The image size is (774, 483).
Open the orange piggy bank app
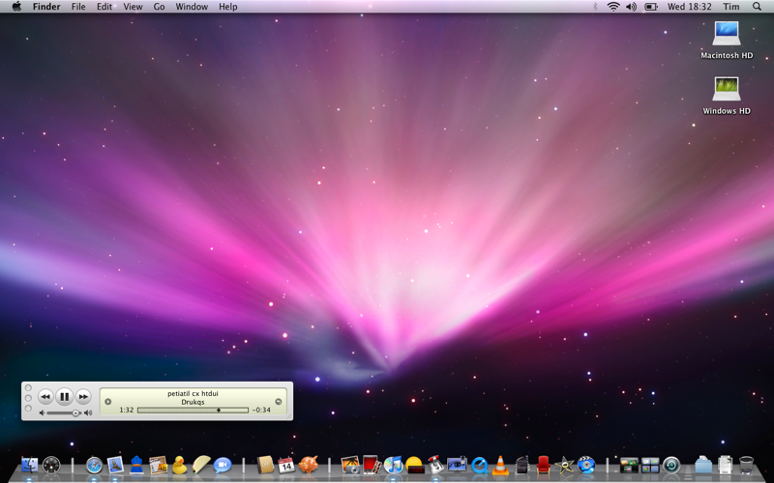tap(308, 465)
